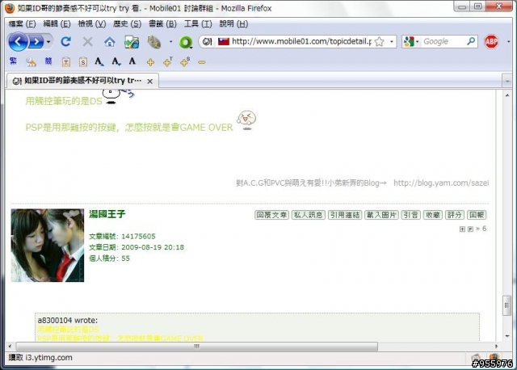Click the 收藏 favorite button
Screen dimensions: 517x370
click(433, 215)
